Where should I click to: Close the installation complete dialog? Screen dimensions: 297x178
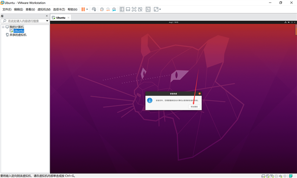coord(200,94)
